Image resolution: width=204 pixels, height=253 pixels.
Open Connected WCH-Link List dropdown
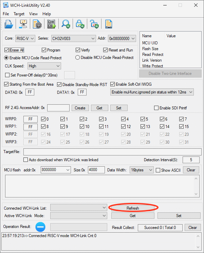[x=79, y=208]
